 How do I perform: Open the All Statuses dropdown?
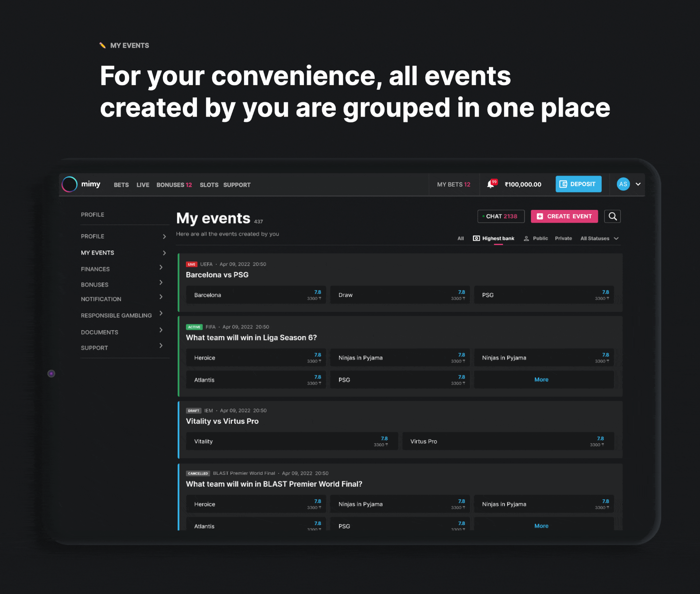click(x=599, y=238)
